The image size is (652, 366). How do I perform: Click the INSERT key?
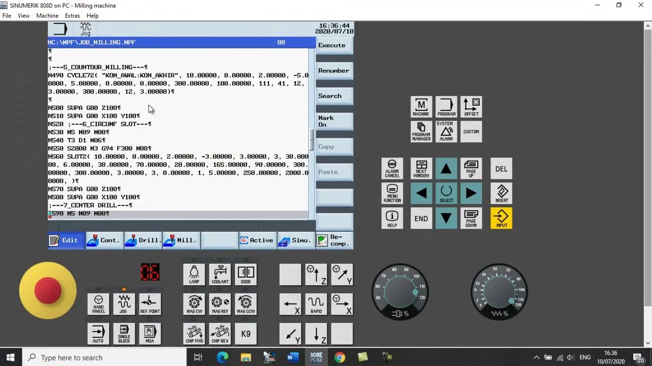click(501, 193)
